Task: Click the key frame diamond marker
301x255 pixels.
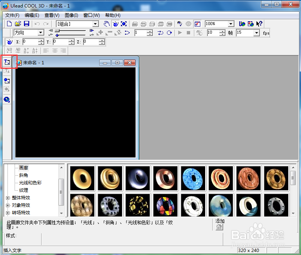Action: 57,35
